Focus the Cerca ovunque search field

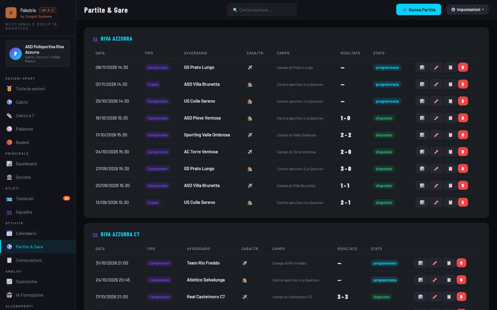[262, 10]
